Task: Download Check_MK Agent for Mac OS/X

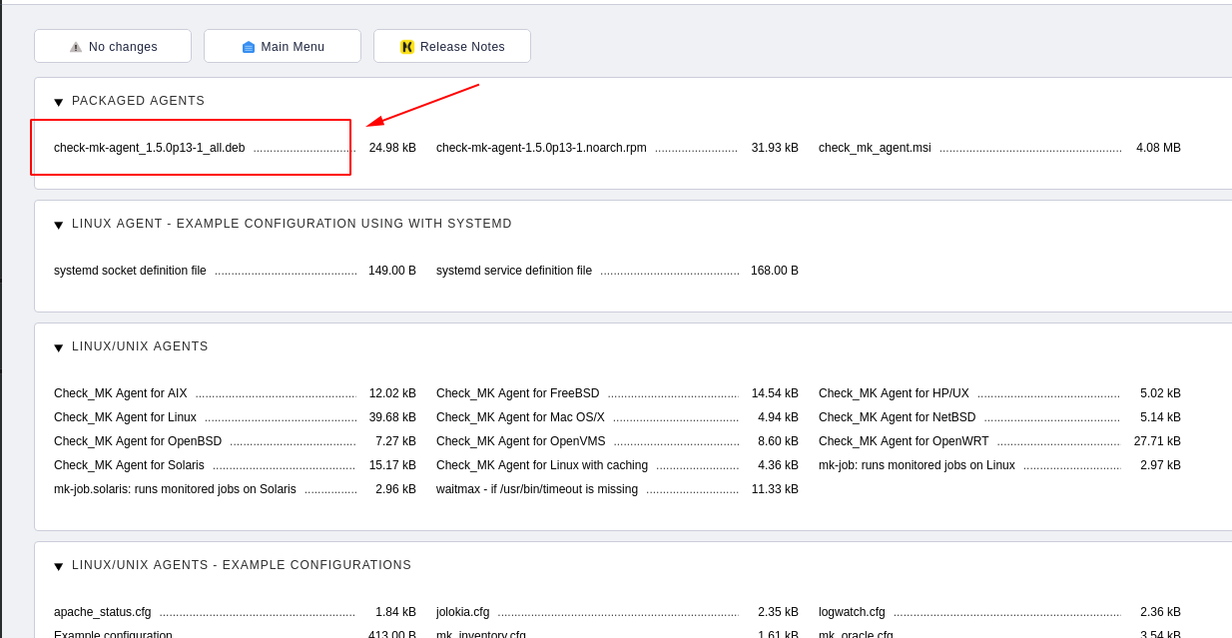Action: point(520,417)
